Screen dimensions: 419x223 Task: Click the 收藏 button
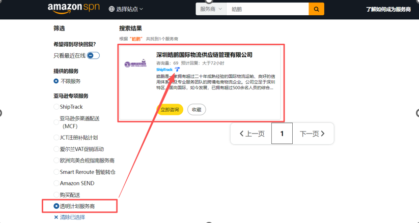(x=197, y=110)
